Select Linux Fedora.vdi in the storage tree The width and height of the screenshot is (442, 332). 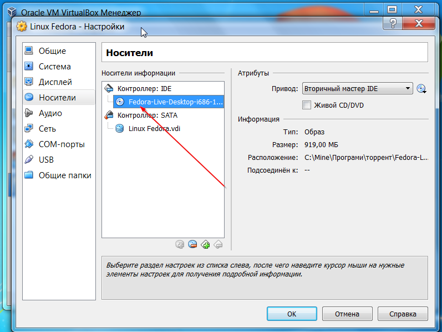(x=154, y=129)
